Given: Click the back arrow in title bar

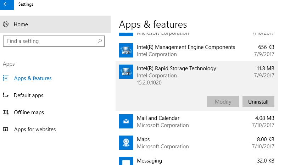Looking at the screenshot, I should point(6,4).
